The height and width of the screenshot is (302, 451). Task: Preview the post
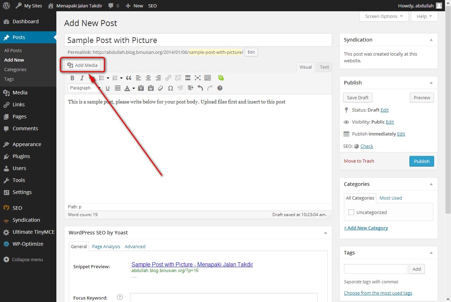[422, 97]
